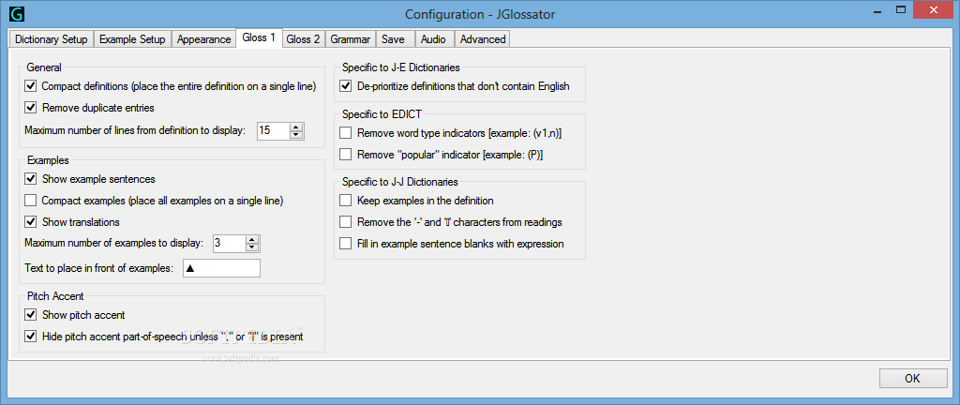Click the "Pitch Accent" group heading
Viewport: 960px width, 405px height.
point(55,295)
